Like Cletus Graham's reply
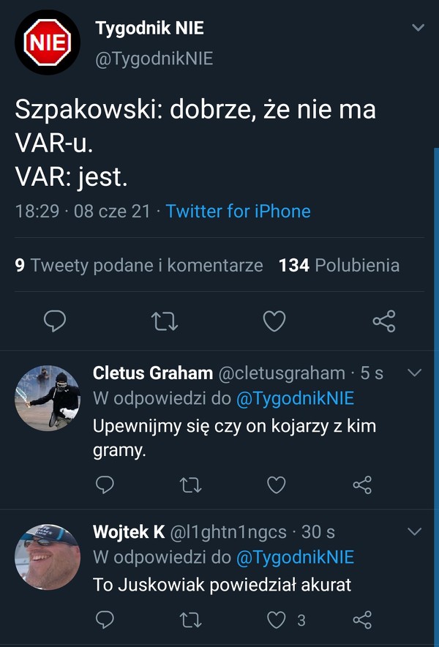The width and height of the screenshot is (439, 647). 276,485
